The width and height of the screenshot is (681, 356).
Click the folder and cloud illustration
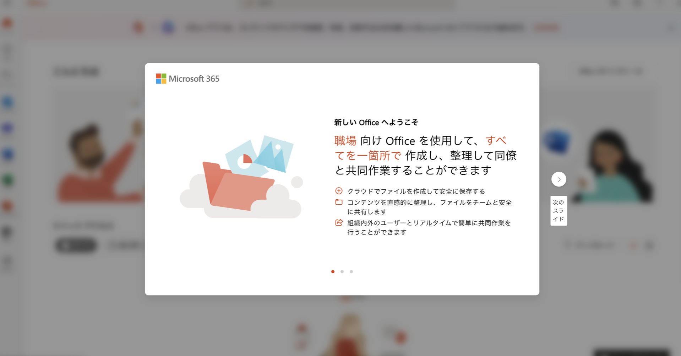[x=241, y=177]
